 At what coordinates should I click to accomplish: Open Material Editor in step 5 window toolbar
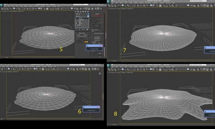pyautogui.click(x=92, y=9)
